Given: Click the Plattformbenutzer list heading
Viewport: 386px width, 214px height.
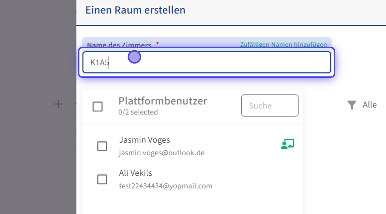Looking at the screenshot, I should [163, 101].
